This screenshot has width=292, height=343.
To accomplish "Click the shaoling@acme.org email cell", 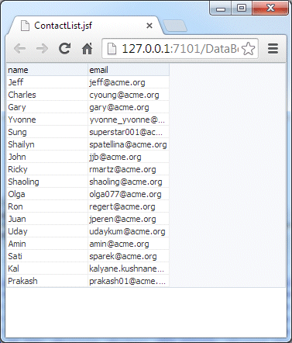I will 129,182.
